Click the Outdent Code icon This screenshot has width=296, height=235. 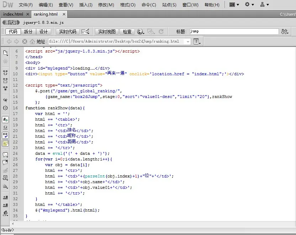point(5,205)
